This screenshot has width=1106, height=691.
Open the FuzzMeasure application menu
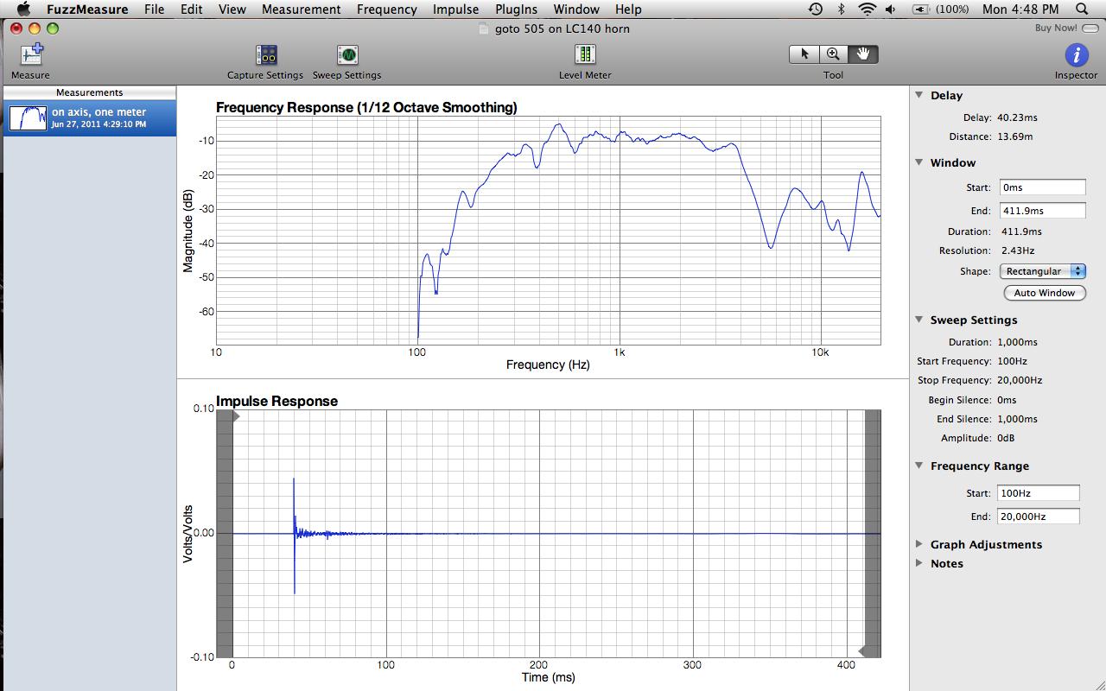87,9
